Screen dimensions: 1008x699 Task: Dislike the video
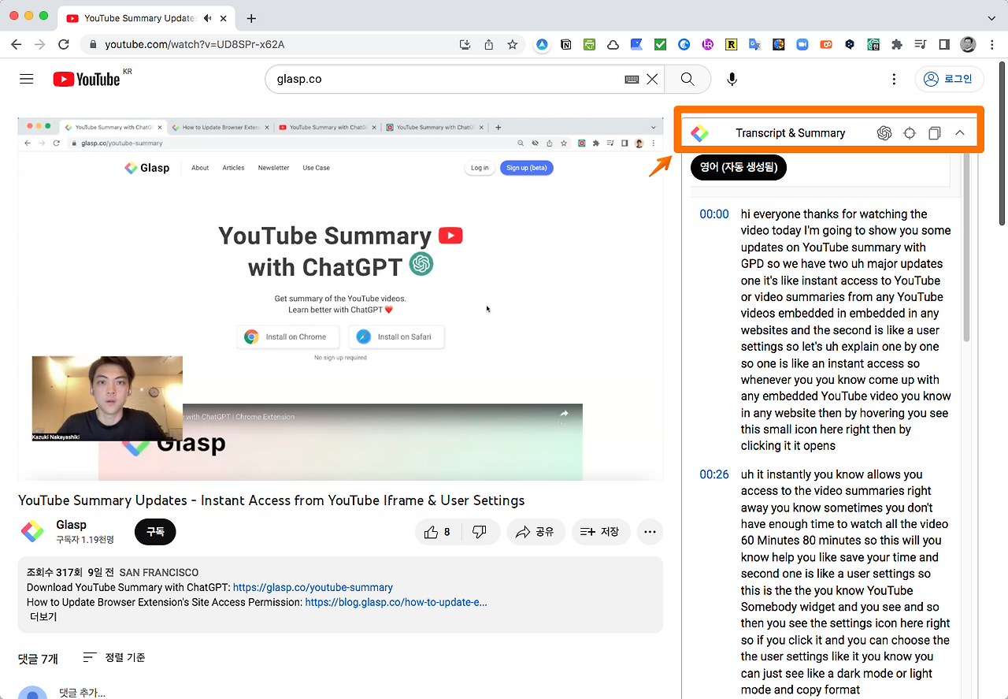(480, 532)
